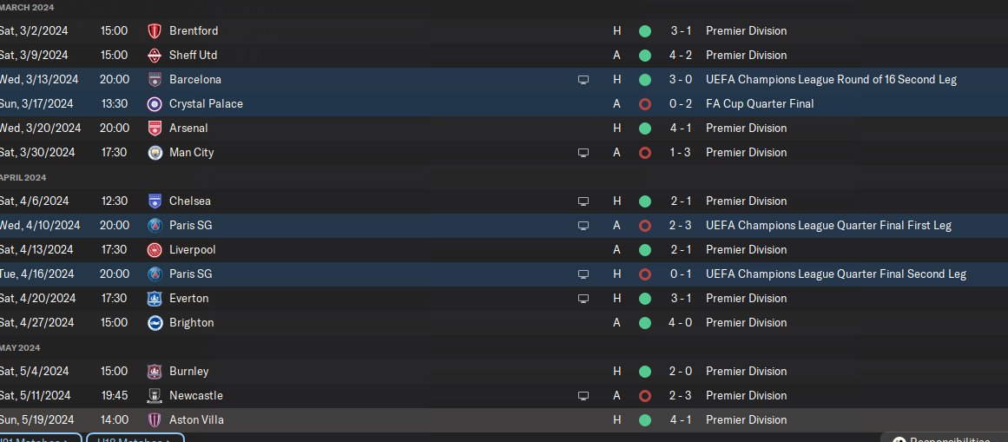Click the green win indicator for Arsenal match
This screenshot has width=1008, height=442.
(645, 129)
